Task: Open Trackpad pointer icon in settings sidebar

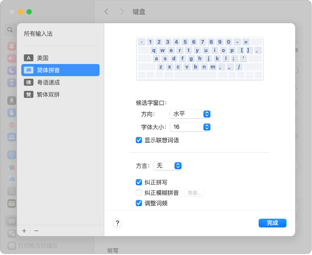Action: [x=12, y=233]
